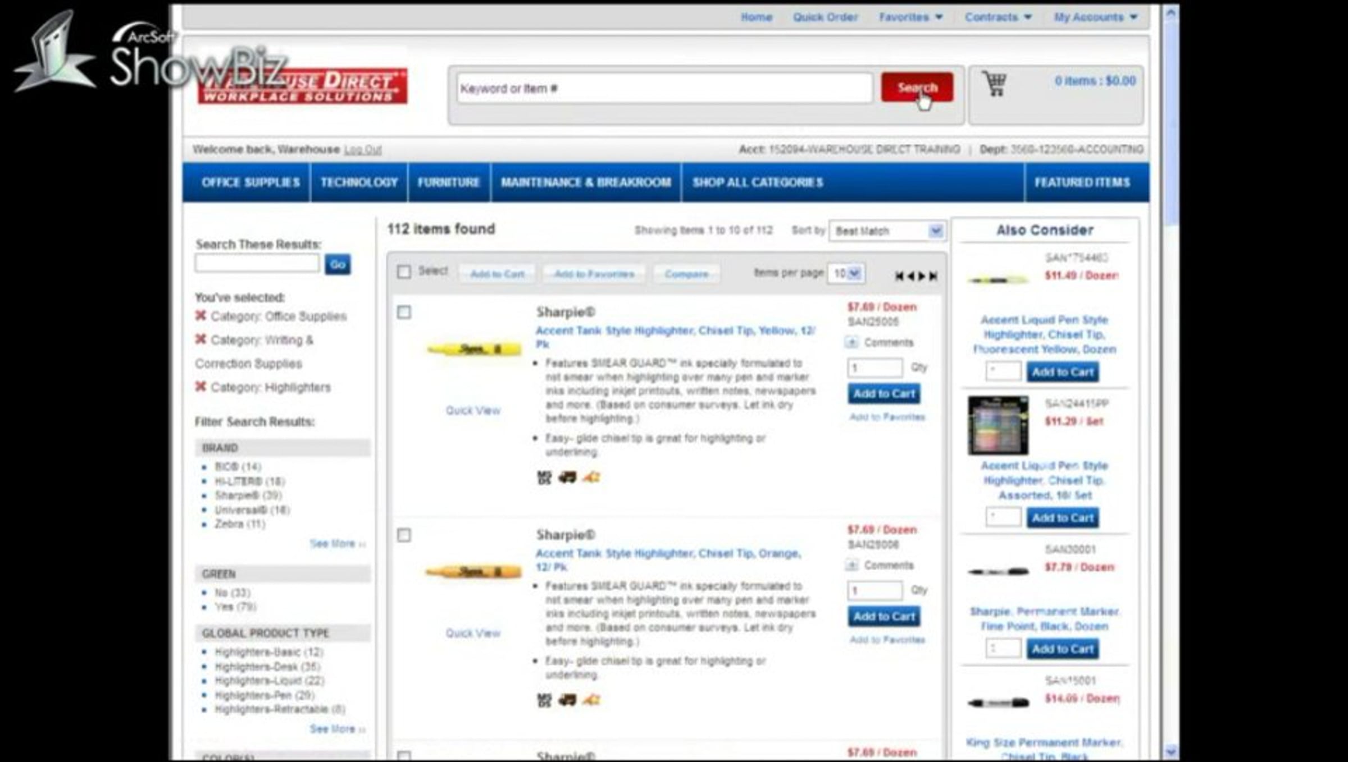Tick checkbox for yellow Sharpie highlighter

pyautogui.click(x=404, y=313)
